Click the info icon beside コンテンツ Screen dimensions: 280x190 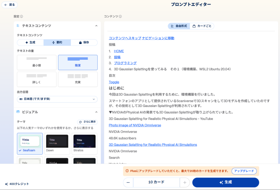[120, 16]
